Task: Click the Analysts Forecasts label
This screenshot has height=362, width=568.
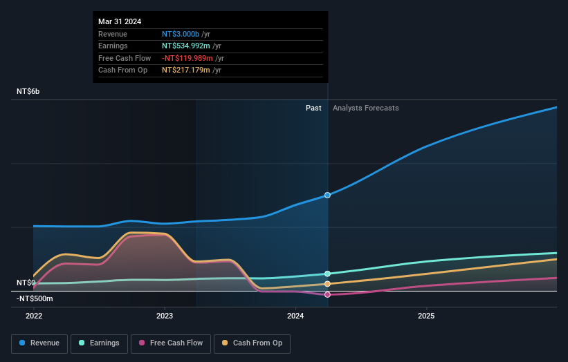Action: point(365,108)
